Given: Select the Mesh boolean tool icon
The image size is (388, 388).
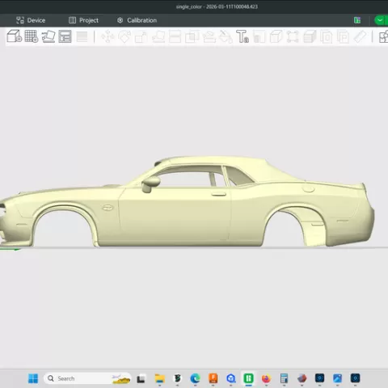Looking at the screenshot, I should [192, 36].
